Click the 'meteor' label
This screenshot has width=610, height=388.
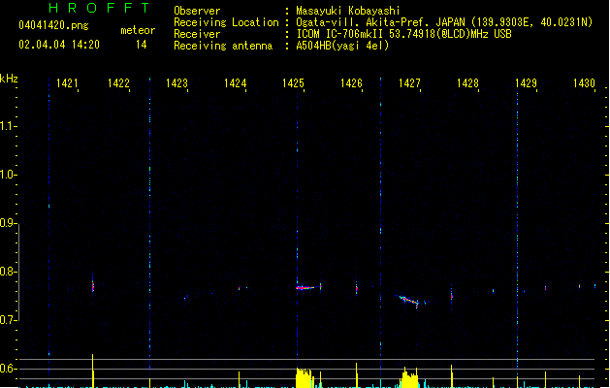[138, 30]
